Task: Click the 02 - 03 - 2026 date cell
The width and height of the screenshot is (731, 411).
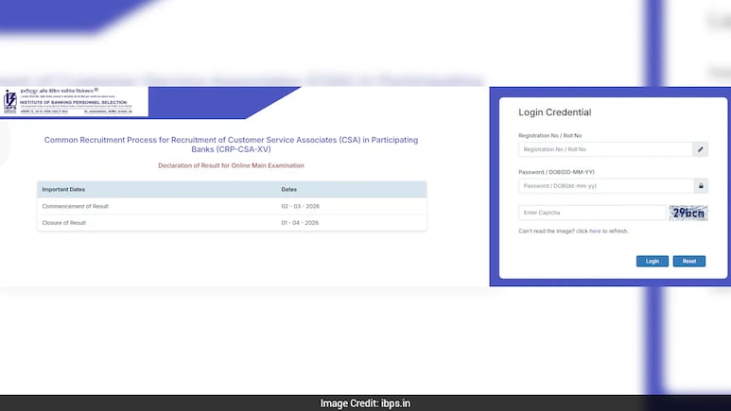Action: pyautogui.click(x=300, y=206)
